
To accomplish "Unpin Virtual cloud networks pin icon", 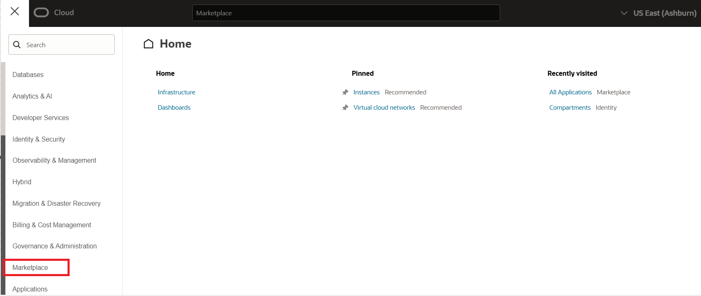I will [x=345, y=108].
